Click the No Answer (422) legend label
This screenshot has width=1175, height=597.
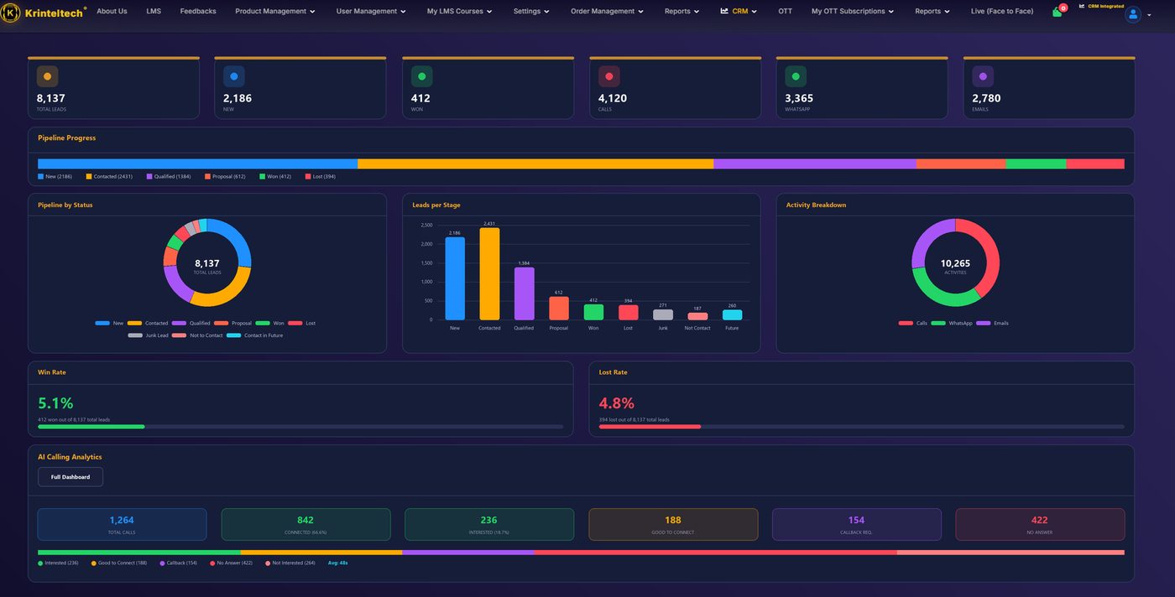click(234, 563)
